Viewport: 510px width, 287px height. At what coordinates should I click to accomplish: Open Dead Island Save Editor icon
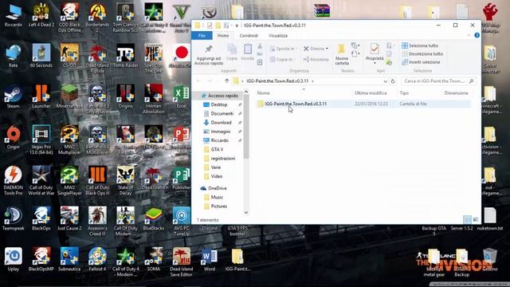(x=182, y=261)
